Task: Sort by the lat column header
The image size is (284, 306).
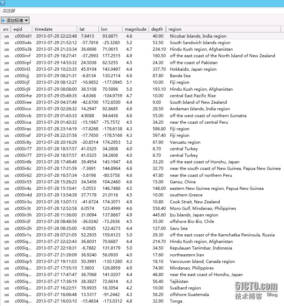Action: (x=88, y=29)
